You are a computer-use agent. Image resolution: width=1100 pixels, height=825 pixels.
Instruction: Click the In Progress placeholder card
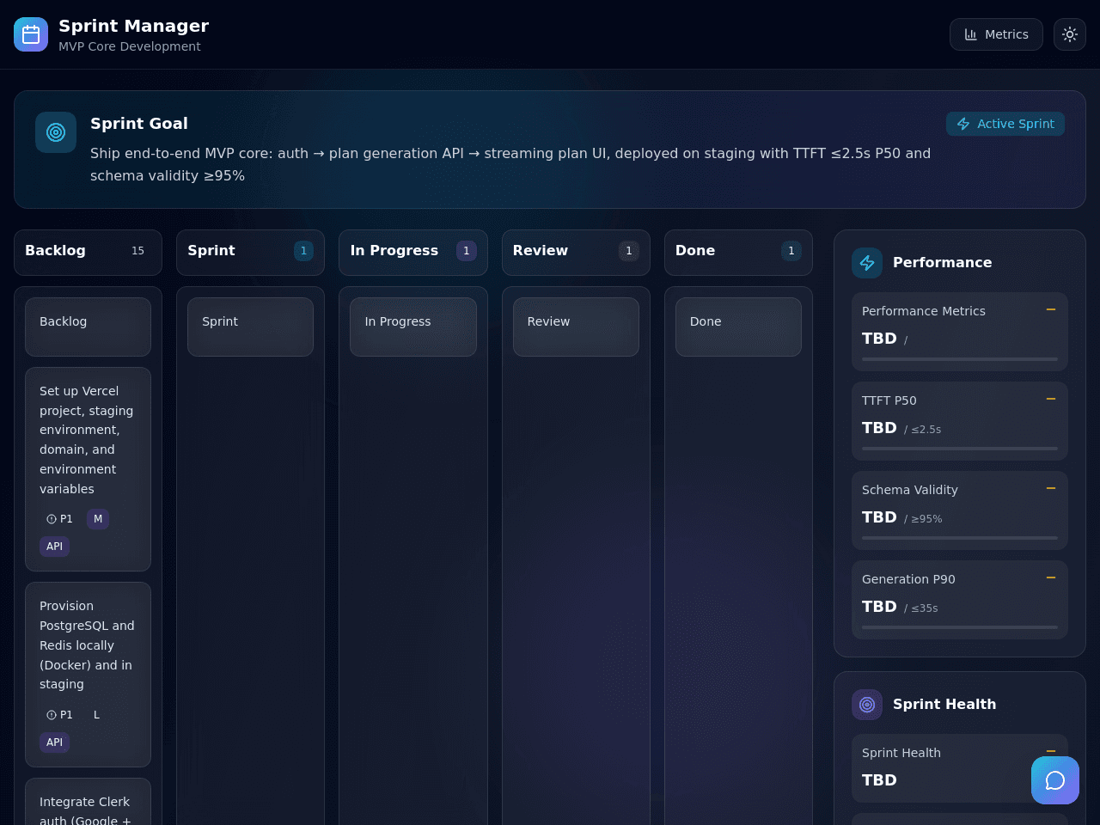412,327
